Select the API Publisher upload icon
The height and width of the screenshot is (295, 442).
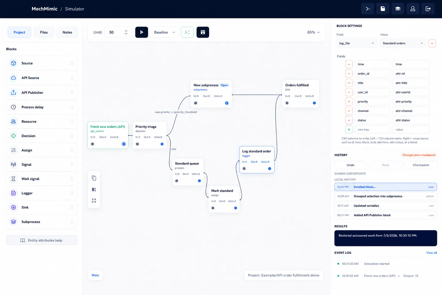pos(14,93)
